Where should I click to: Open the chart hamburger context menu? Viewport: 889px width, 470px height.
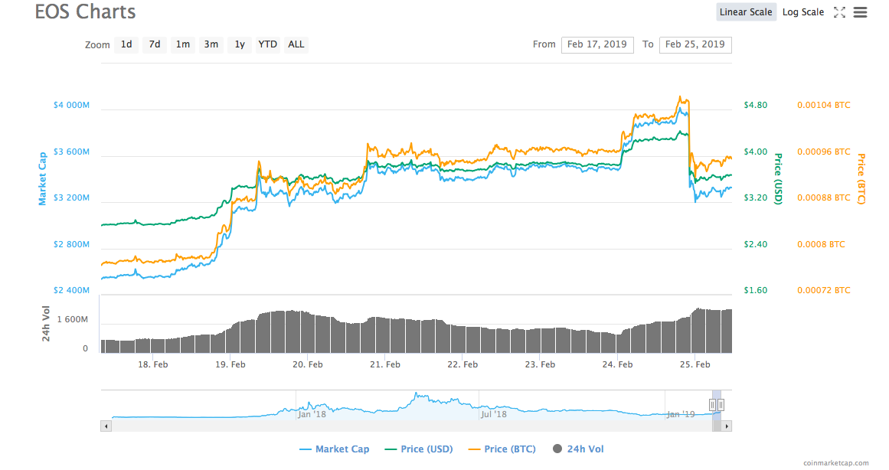(x=860, y=12)
